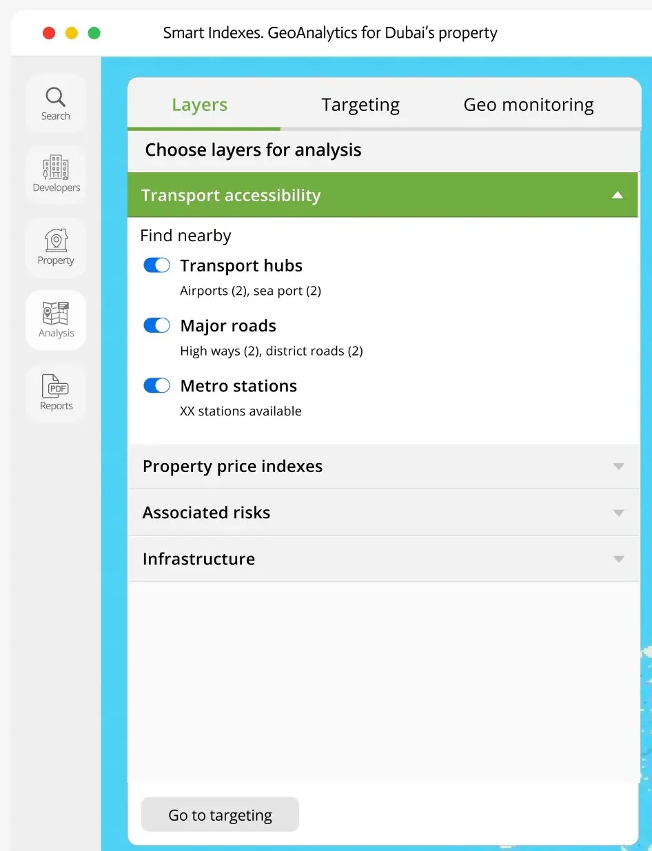Click the 'XX stations available' text
This screenshot has width=652, height=851.
pyautogui.click(x=241, y=411)
